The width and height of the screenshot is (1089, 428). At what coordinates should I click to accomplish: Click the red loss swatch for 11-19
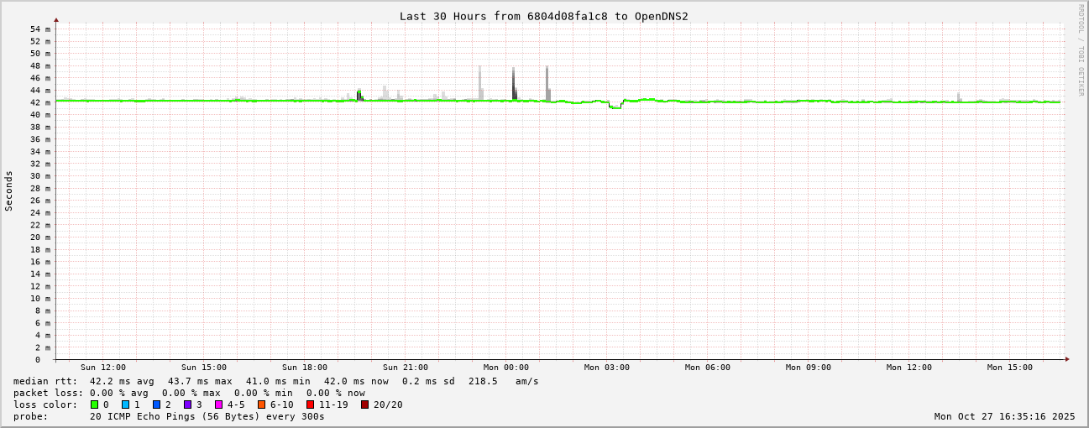(x=311, y=405)
